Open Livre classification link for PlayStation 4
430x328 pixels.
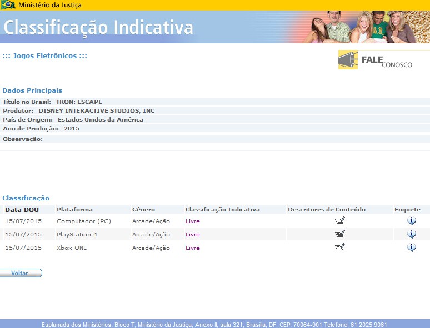[x=193, y=235]
